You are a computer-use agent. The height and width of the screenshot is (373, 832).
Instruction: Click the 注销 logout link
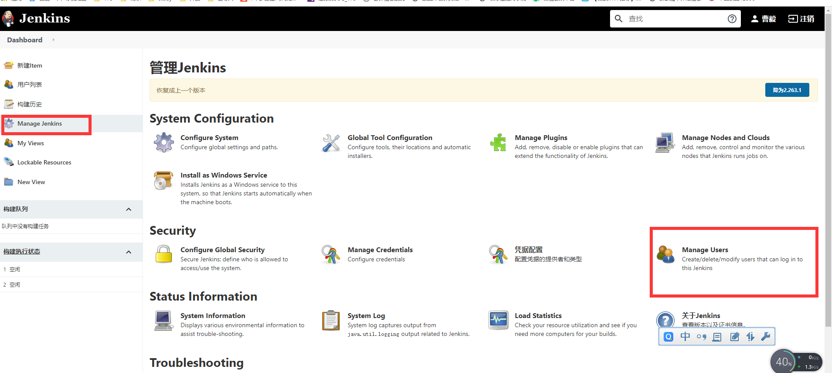(801, 19)
